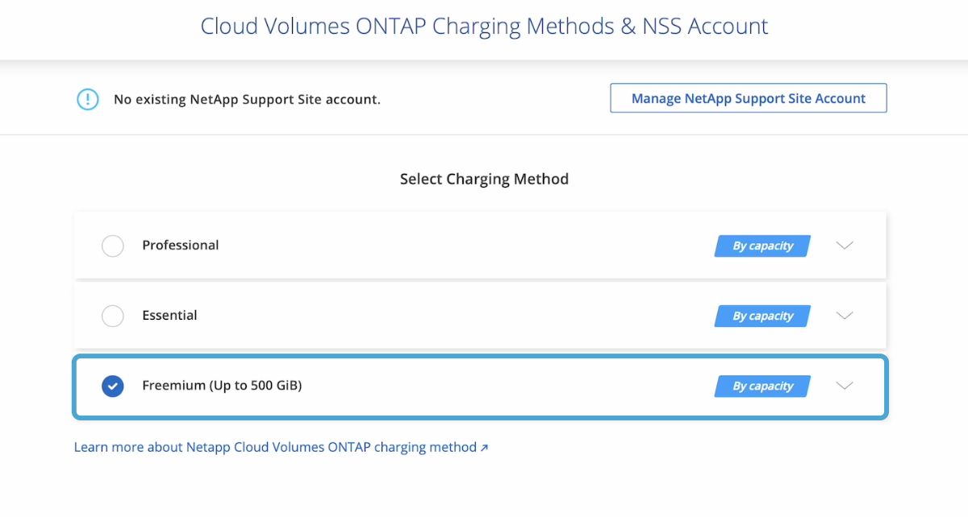Click the By capacity label on the Freemium row
This screenshot has height=517, width=968.
[x=762, y=386]
